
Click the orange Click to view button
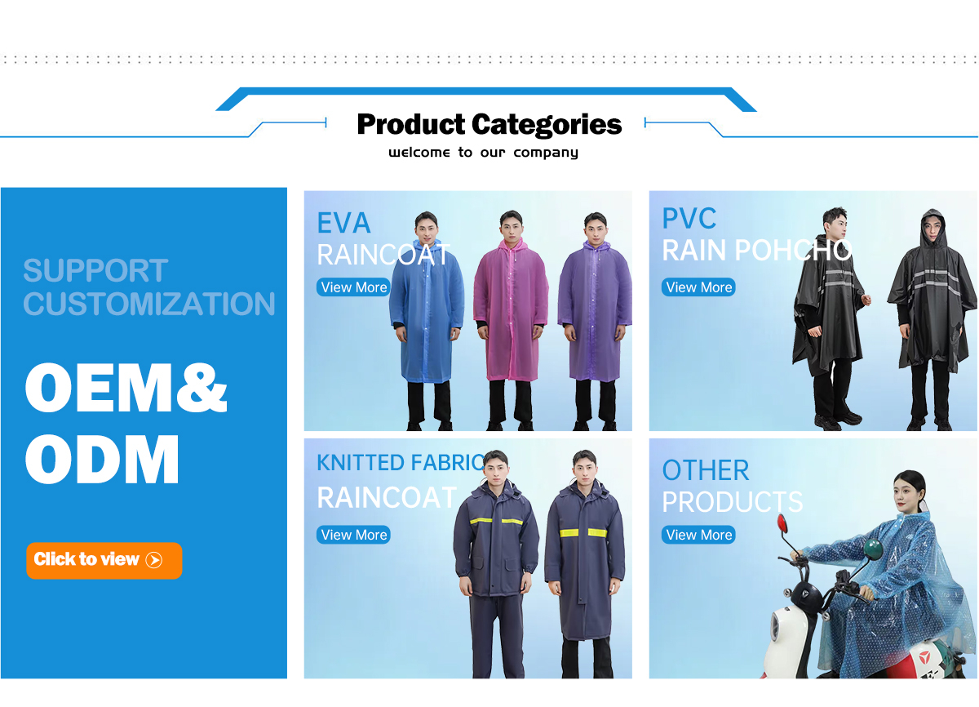(104, 561)
